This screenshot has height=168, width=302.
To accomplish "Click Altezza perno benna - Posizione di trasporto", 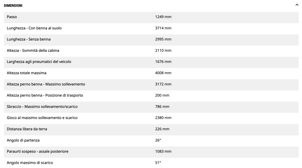I will pyautogui.click(x=47, y=95).
